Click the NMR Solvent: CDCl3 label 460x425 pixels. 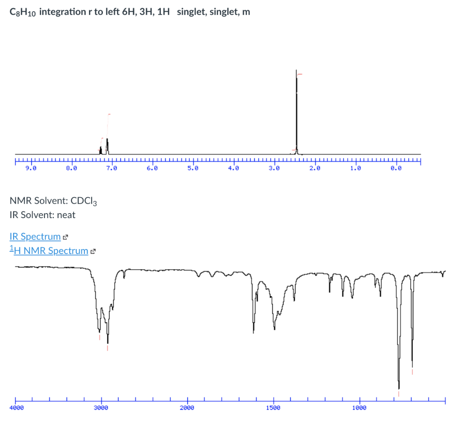[x=53, y=201]
